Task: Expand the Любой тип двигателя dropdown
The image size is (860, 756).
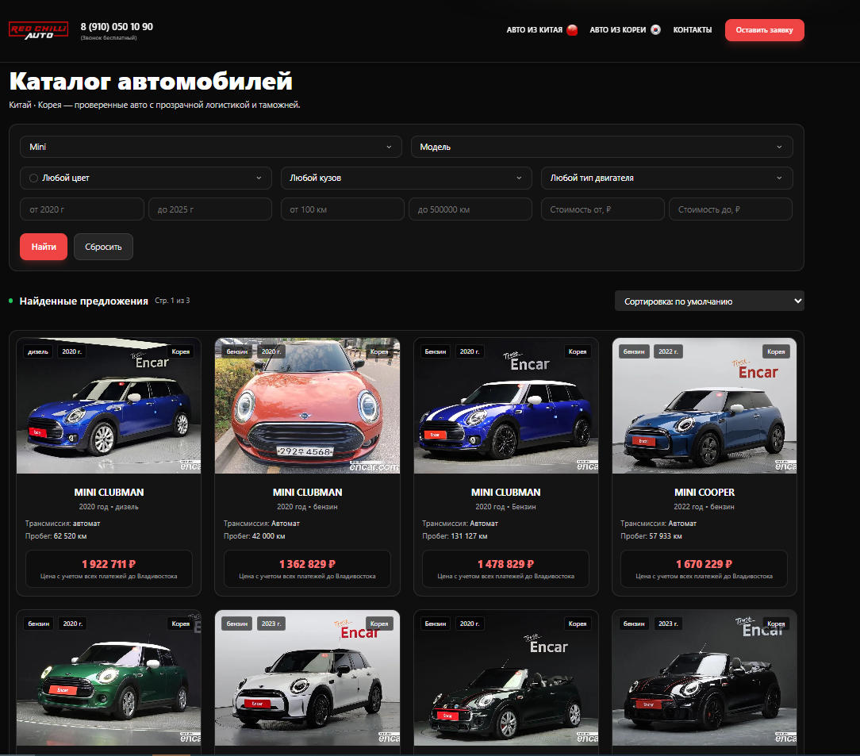Action: coord(667,178)
